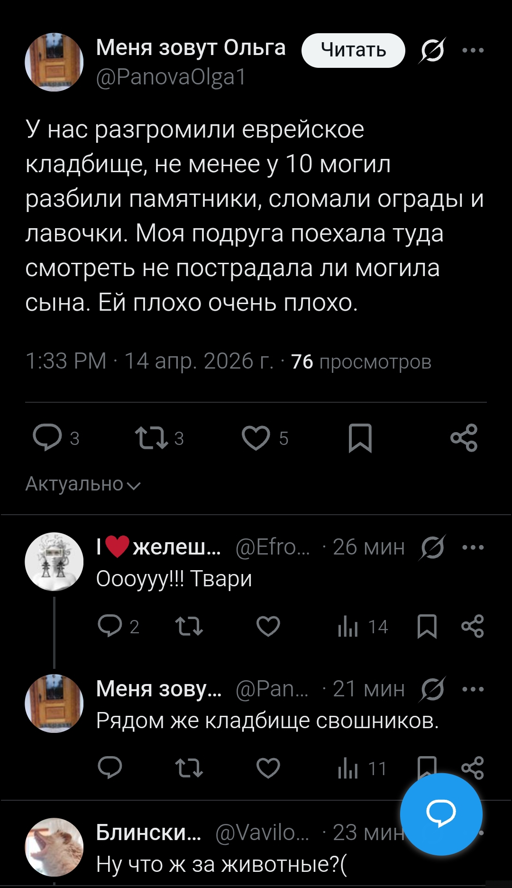Reply to the main post about cemetery
512x888 pixels.
coord(47,437)
